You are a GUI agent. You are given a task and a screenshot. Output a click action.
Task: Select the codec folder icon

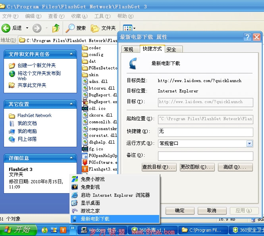tap(85, 48)
